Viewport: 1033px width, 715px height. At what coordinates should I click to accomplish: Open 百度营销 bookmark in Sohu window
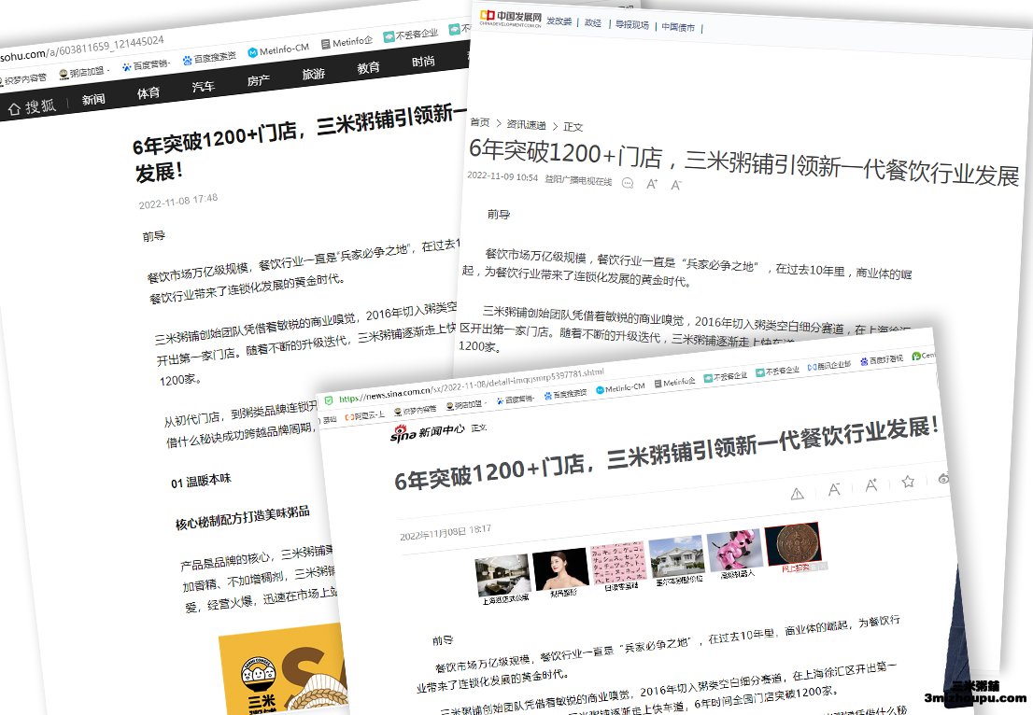coord(147,64)
